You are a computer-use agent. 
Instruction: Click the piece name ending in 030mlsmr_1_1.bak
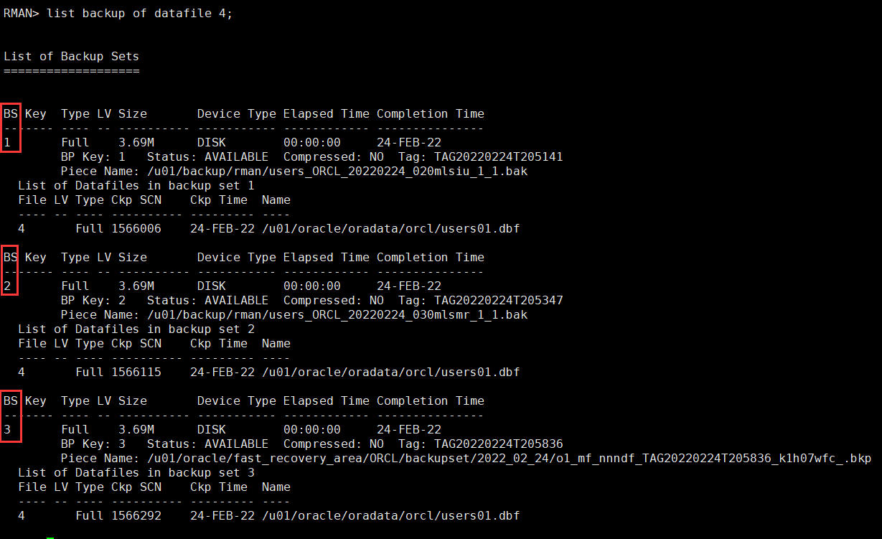pyautogui.click(x=337, y=314)
